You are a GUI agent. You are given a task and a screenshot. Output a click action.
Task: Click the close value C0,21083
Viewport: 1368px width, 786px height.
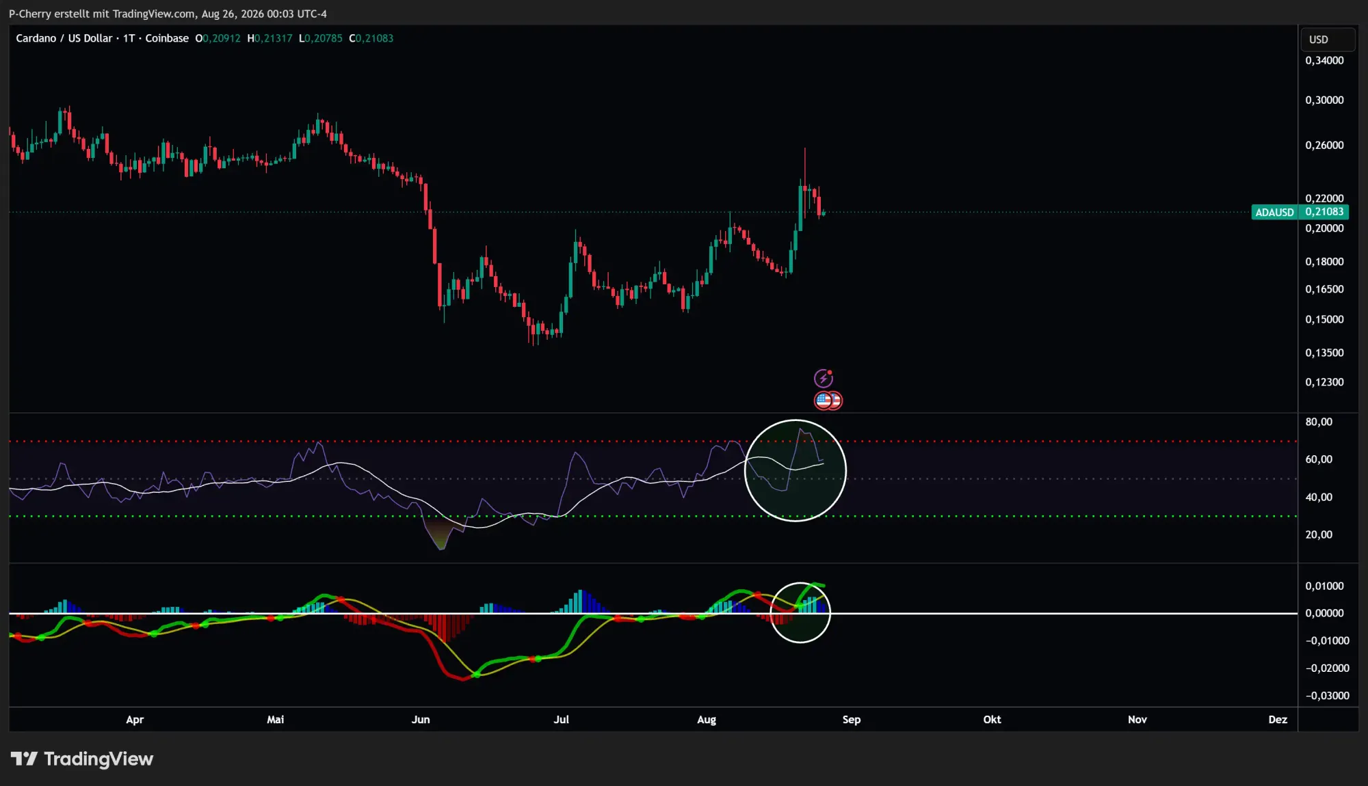point(371,38)
